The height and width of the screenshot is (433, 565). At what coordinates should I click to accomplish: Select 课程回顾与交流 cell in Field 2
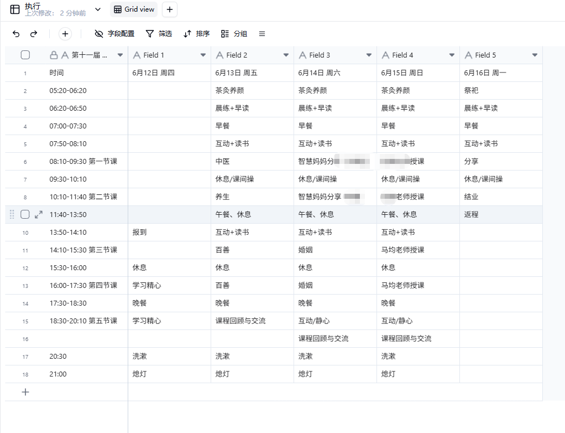(x=252, y=321)
